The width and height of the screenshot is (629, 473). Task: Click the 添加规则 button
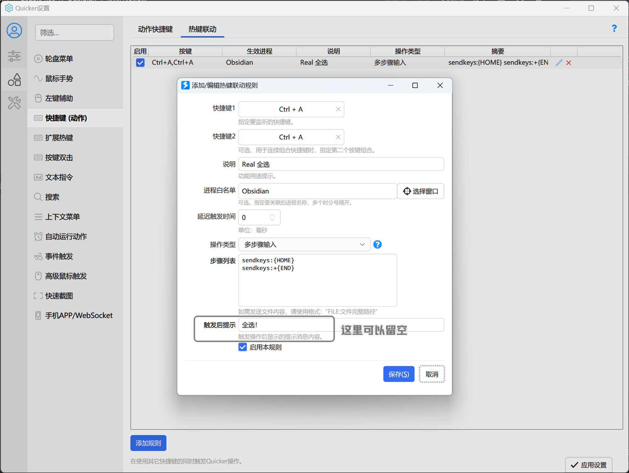(148, 443)
